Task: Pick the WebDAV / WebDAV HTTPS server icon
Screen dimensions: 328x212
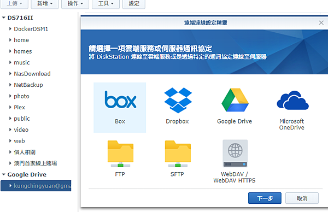Action: click(x=235, y=153)
